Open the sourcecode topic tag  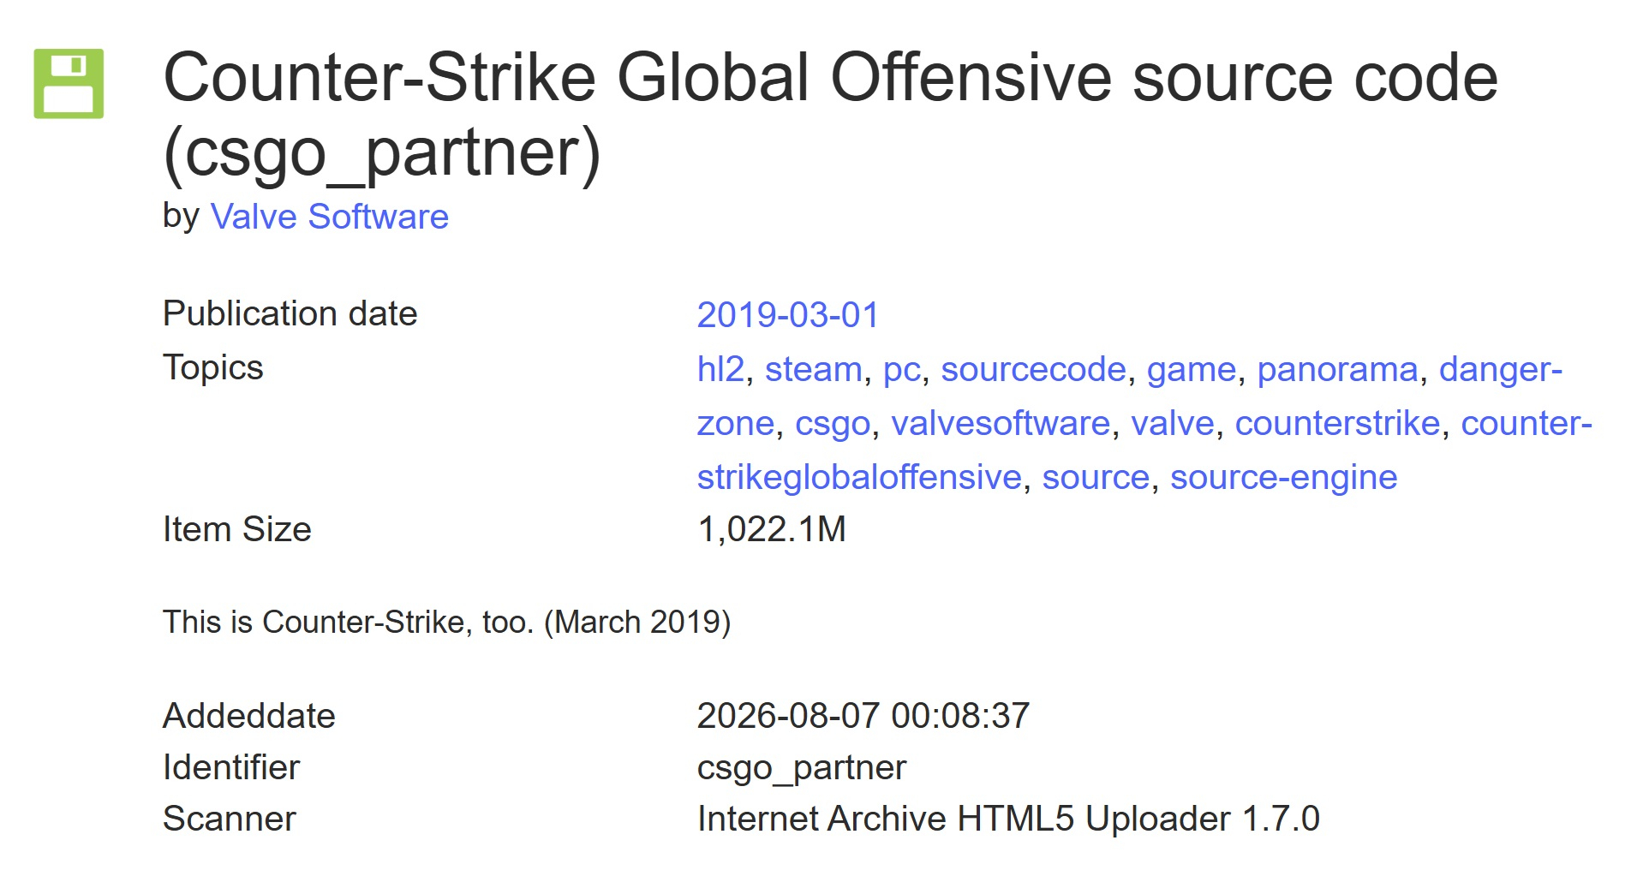pos(1033,369)
